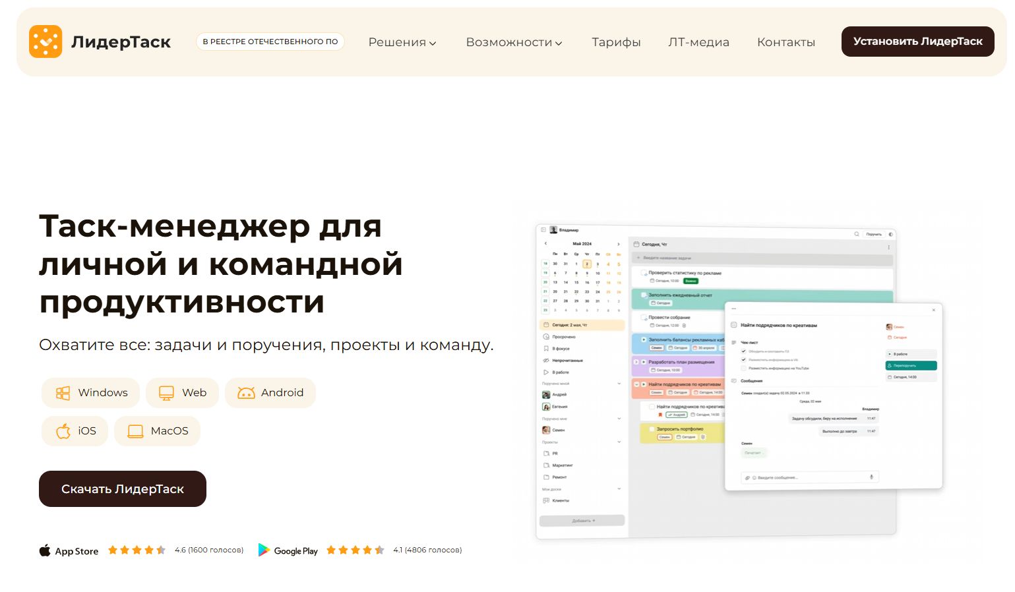Open the ЛидерТаск home link text
The image size is (1015, 592).
[x=121, y=42]
